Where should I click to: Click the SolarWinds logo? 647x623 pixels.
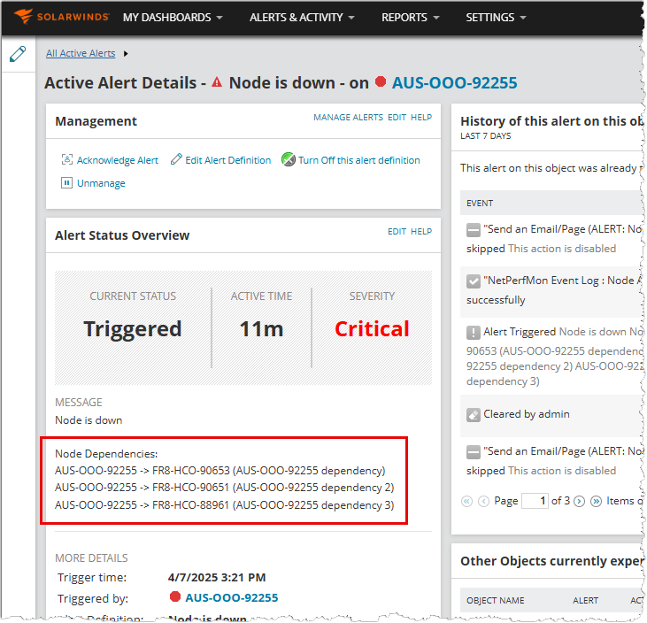point(61,17)
